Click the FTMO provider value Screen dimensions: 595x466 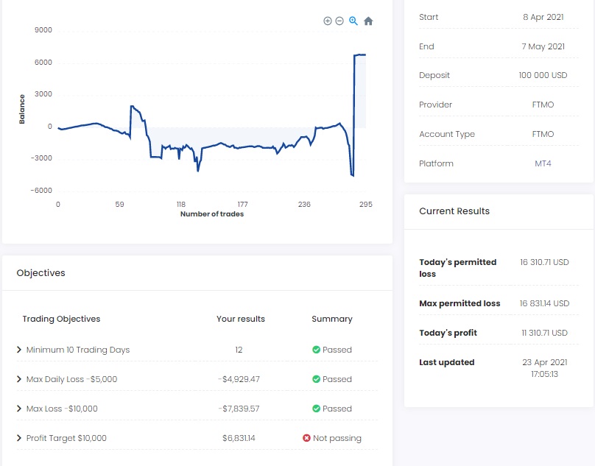(x=543, y=105)
